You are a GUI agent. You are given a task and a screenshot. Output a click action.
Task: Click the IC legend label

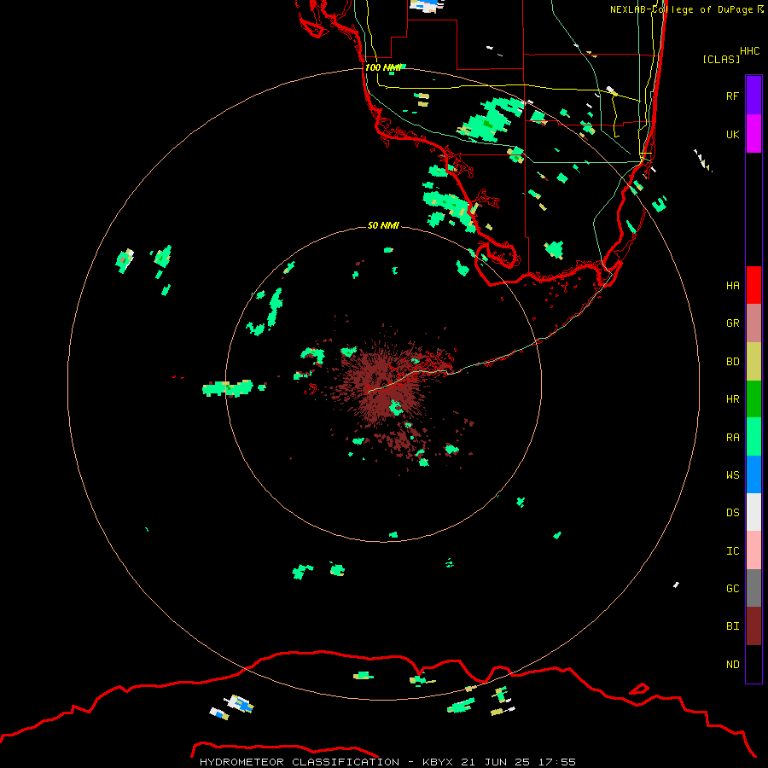tap(733, 551)
